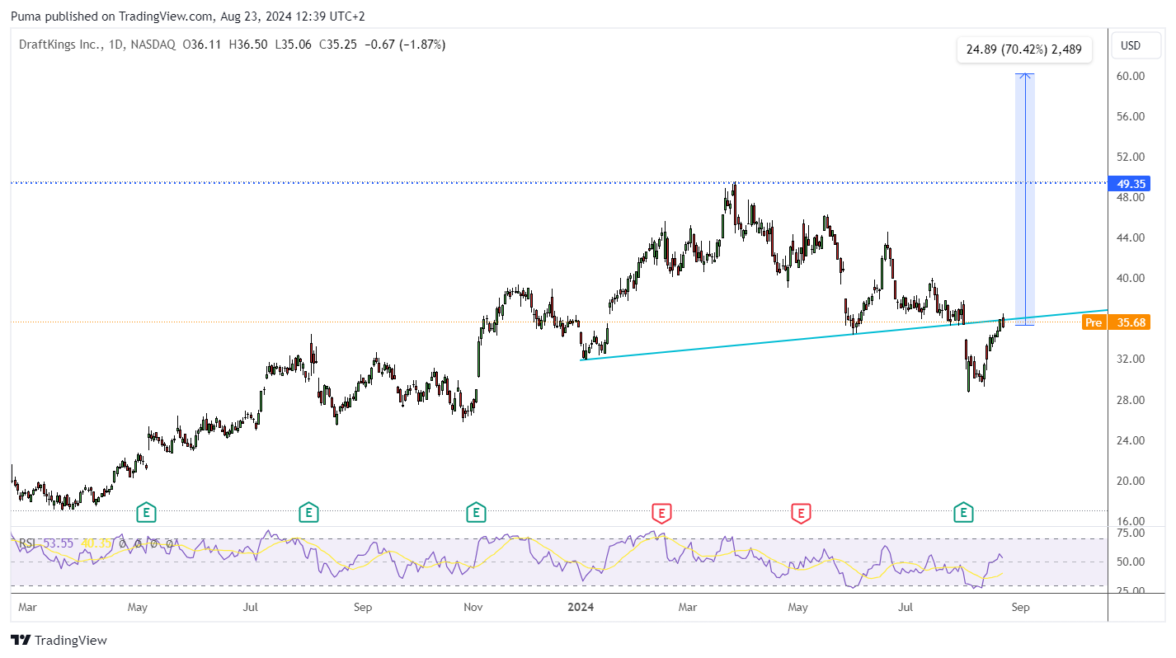The image size is (1176, 658).
Task: Click the DraftKings Inc. symbol title
Action: [62, 45]
